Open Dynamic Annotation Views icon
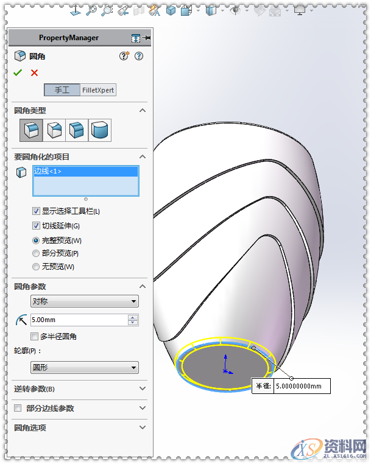371x464 pixels. [x=154, y=11]
